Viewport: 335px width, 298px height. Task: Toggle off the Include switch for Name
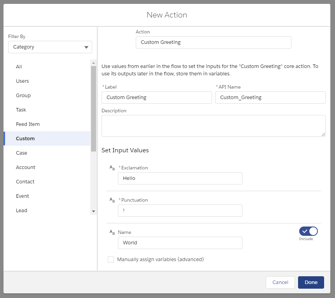click(x=309, y=231)
